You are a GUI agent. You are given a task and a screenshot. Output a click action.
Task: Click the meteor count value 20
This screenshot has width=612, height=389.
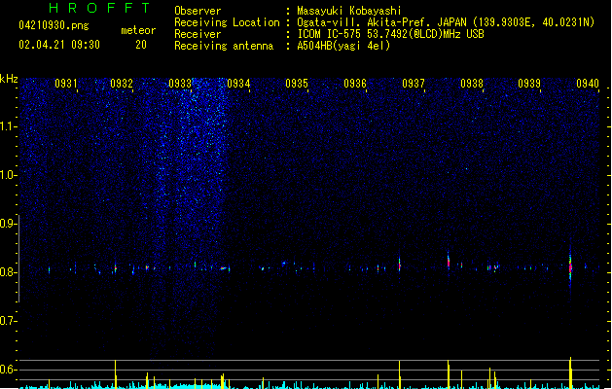click(141, 45)
